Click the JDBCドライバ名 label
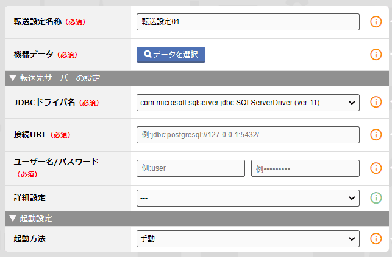 pos(45,102)
